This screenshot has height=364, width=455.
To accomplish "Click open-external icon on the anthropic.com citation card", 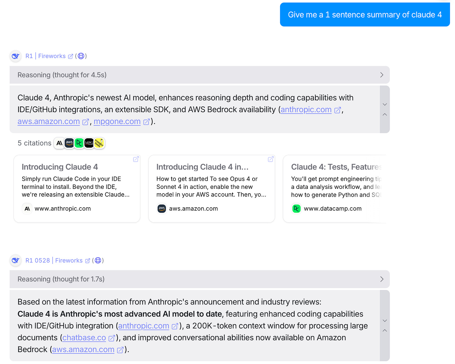I will pyautogui.click(x=136, y=159).
